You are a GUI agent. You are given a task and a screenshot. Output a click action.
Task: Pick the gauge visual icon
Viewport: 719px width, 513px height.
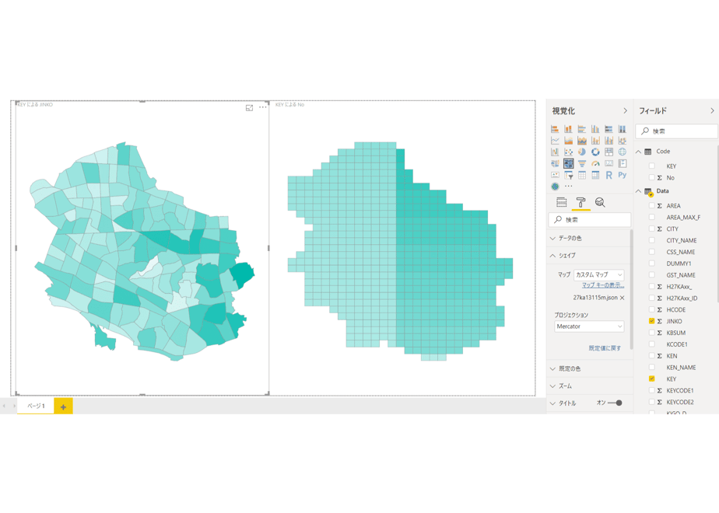tap(595, 163)
